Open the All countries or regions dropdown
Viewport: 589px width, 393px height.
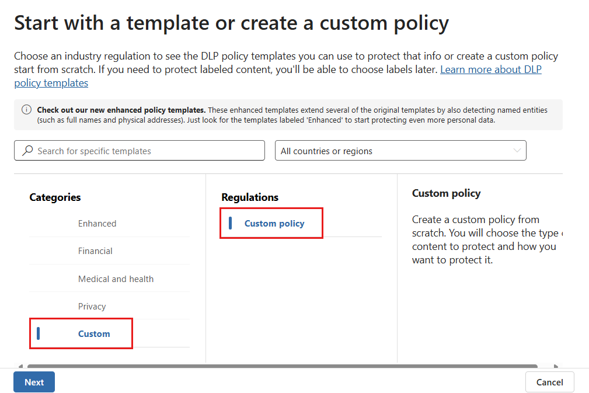(x=400, y=151)
